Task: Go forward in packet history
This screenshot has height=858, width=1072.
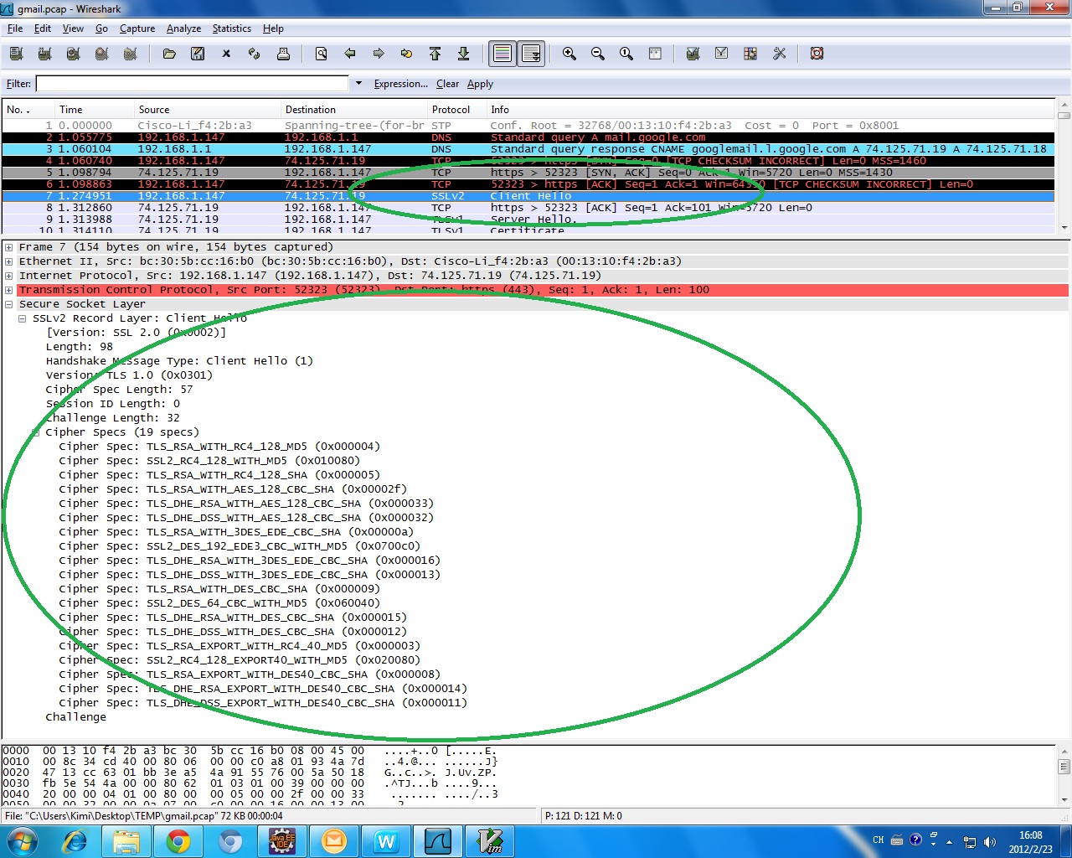Action: tap(379, 54)
